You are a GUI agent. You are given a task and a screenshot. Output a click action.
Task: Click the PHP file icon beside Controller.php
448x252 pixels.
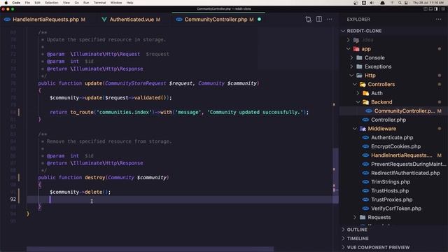pyautogui.click(x=365, y=120)
